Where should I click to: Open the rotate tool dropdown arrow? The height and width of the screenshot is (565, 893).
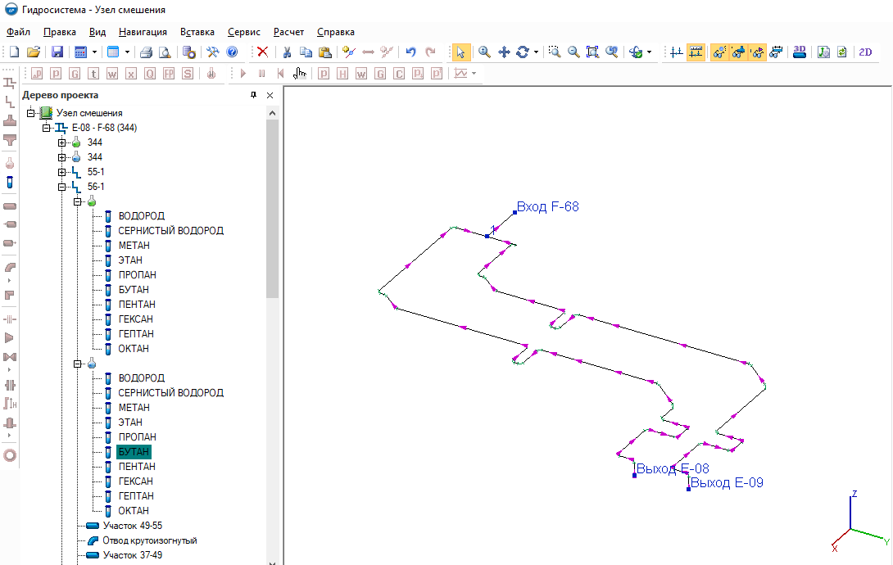(x=537, y=52)
